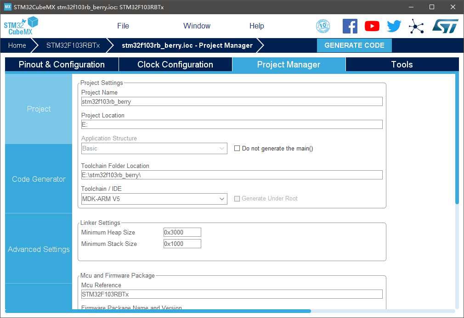The image size is (464, 318).
Task: Open the Facebook icon link
Action: point(350,26)
